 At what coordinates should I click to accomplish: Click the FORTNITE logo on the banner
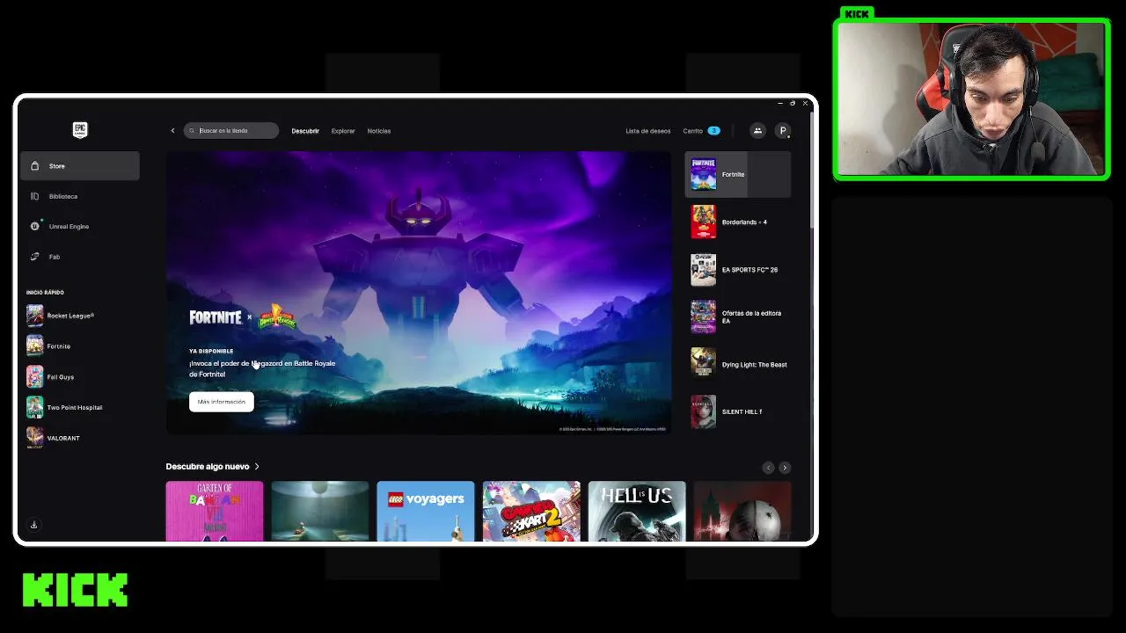[x=216, y=317]
